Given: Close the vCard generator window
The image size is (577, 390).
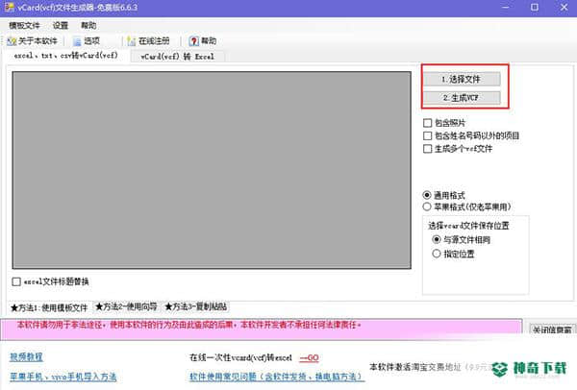Looking at the screenshot, I should coord(564,7).
